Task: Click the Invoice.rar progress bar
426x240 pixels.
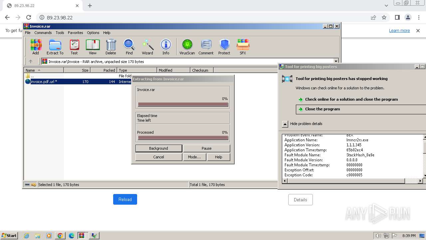Action: tap(183, 104)
